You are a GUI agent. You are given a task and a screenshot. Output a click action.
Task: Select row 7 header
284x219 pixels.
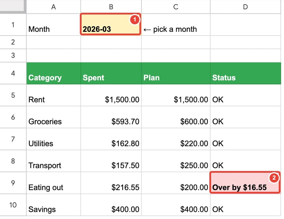click(x=13, y=139)
